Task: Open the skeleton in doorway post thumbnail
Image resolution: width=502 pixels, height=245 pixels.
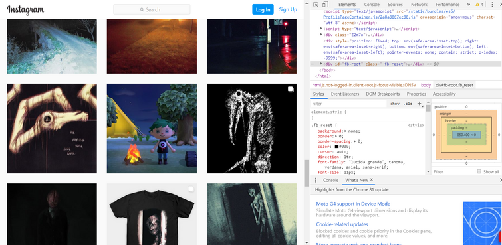Action: tap(251, 214)
